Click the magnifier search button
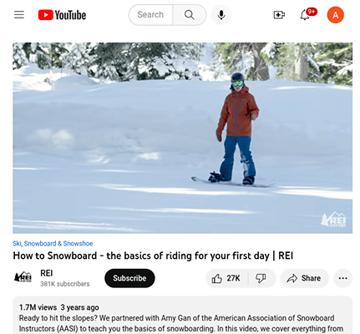 pos(190,15)
